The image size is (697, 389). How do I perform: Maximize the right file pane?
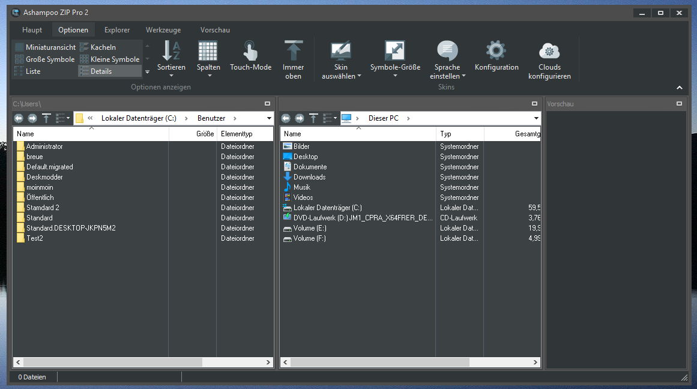(x=534, y=104)
